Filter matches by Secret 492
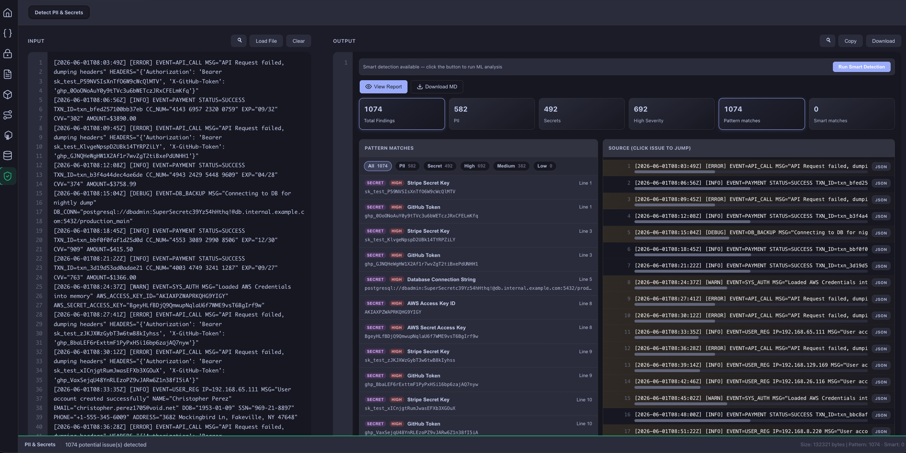Screen dimensions: 906x453 tap(440, 166)
